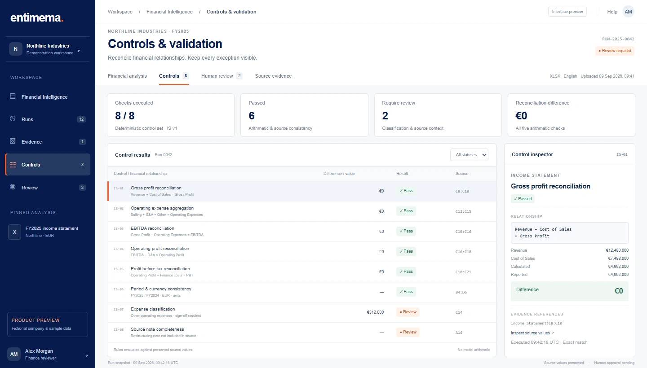Viewport: 647px width, 368px height.
Task: Select the EBITDA reconciliation row
Action: pyautogui.click(x=302, y=232)
